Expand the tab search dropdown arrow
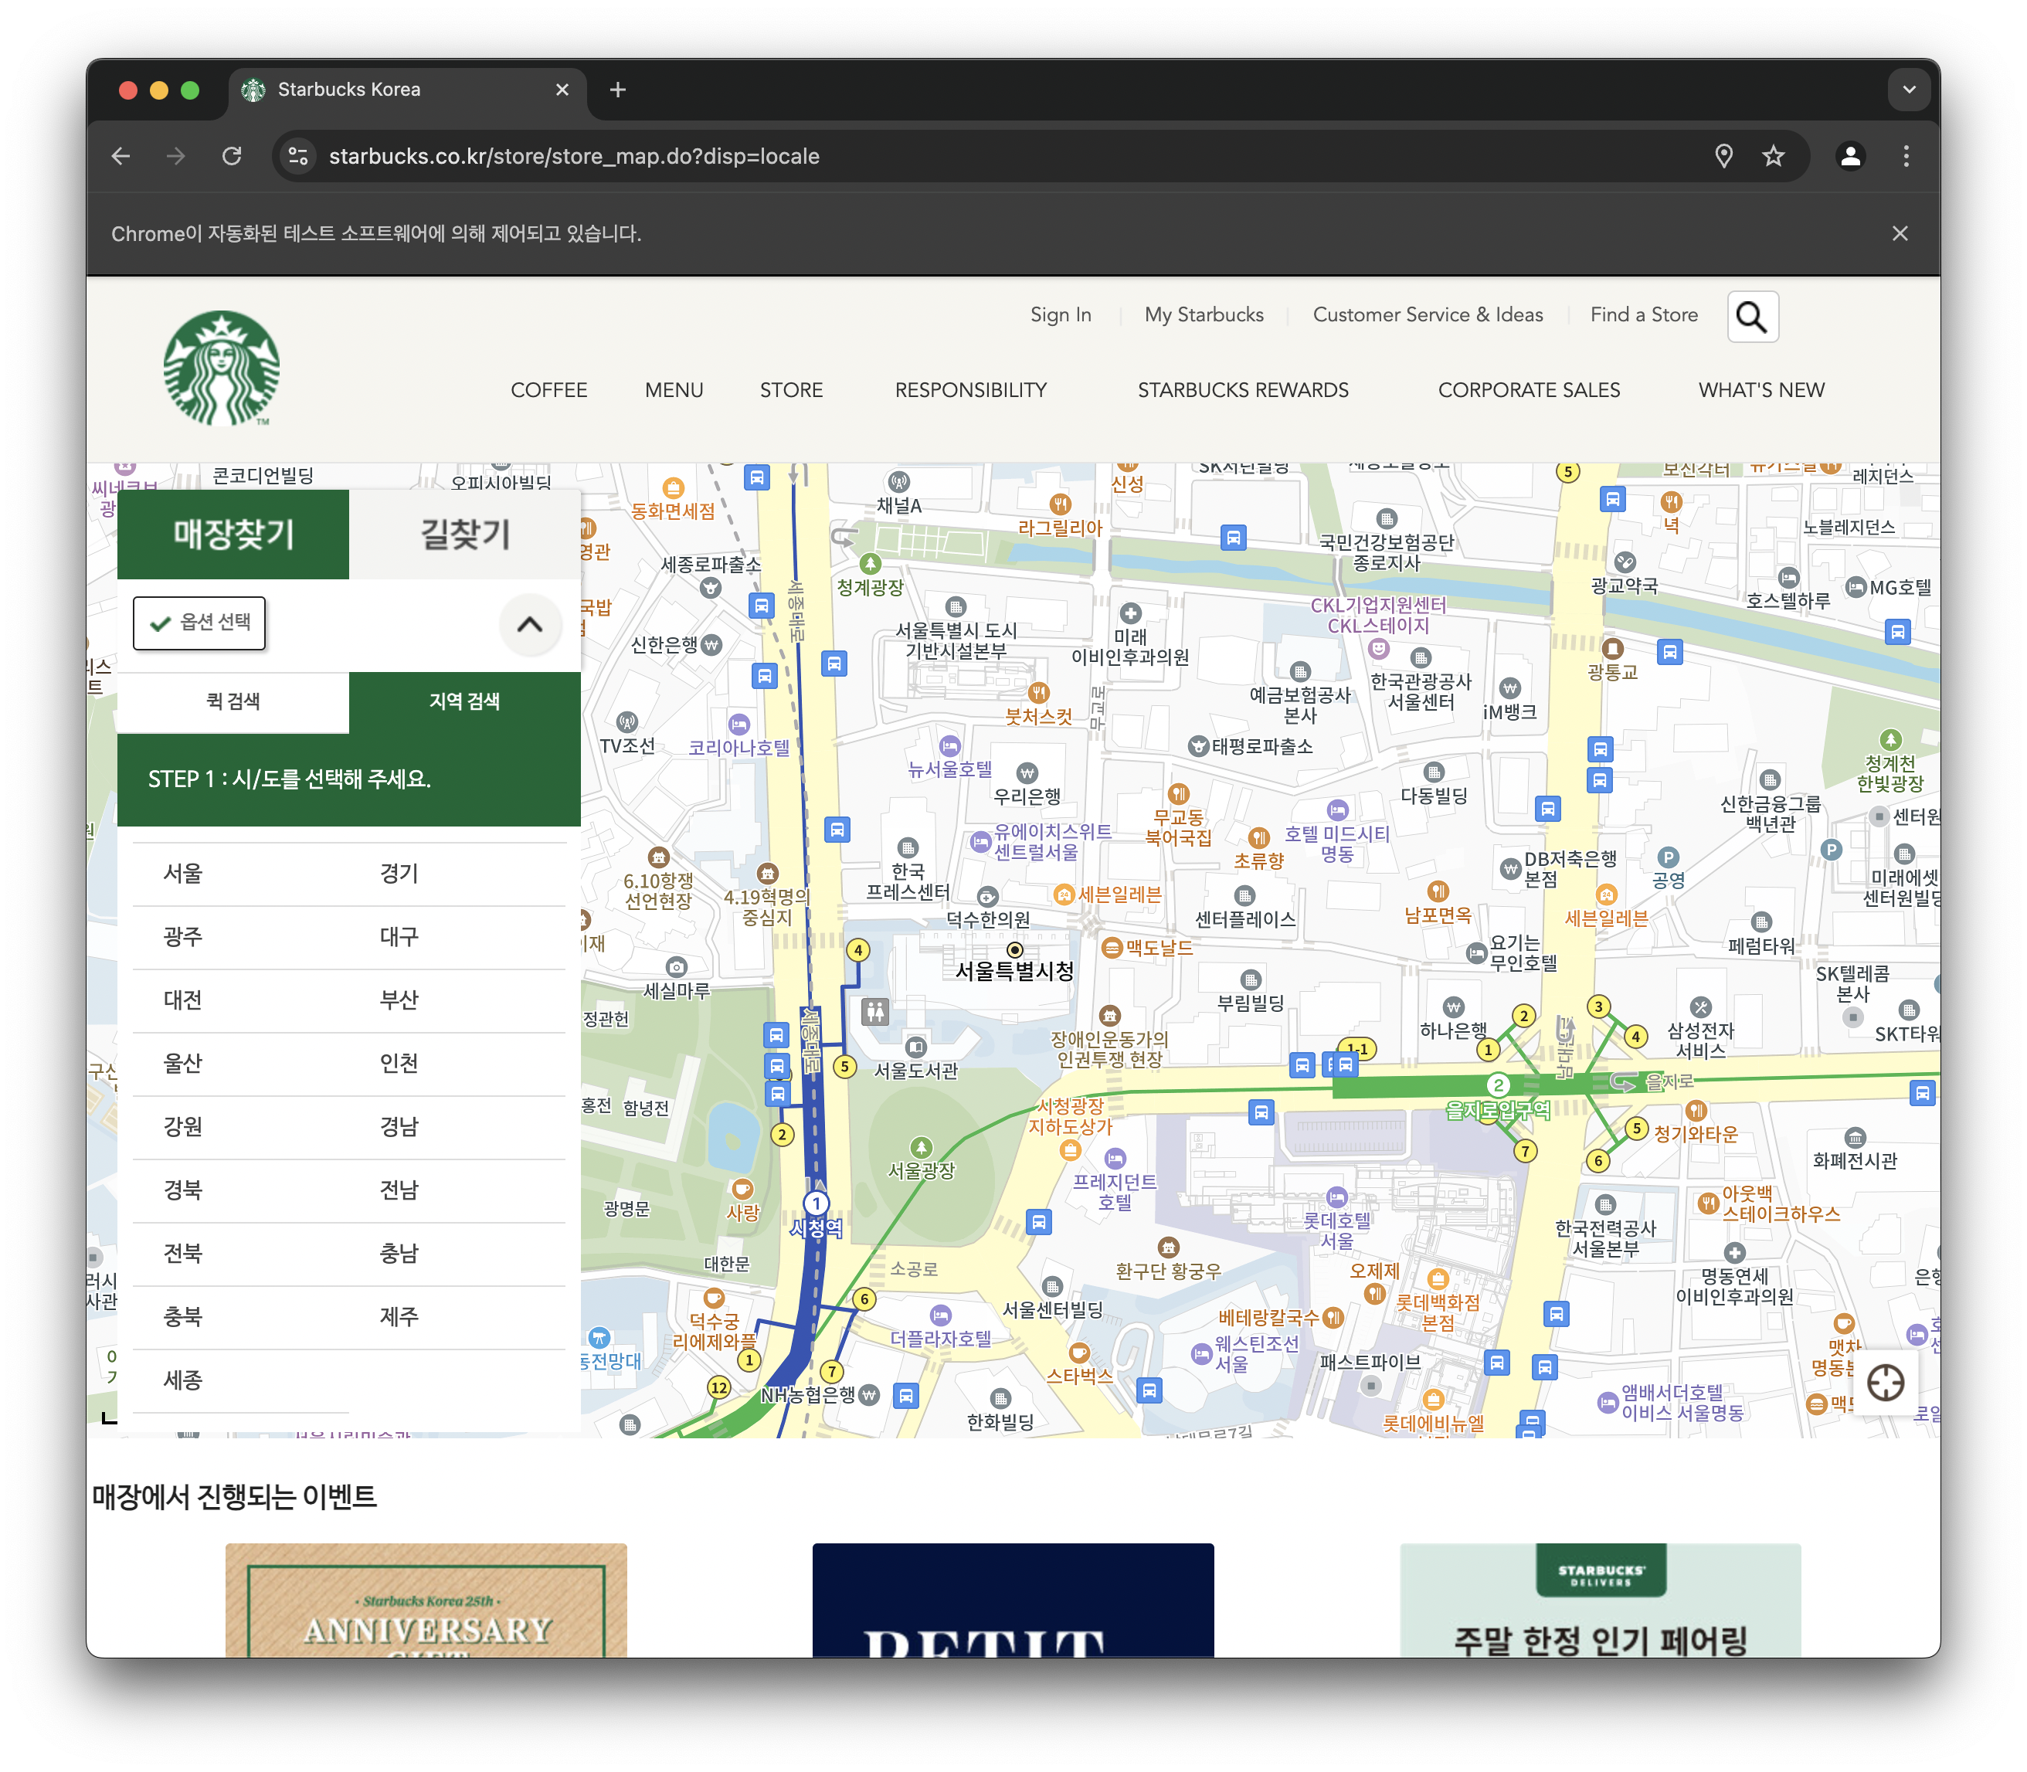Screen dimensions: 2027x1772 (x=1910, y=90)
